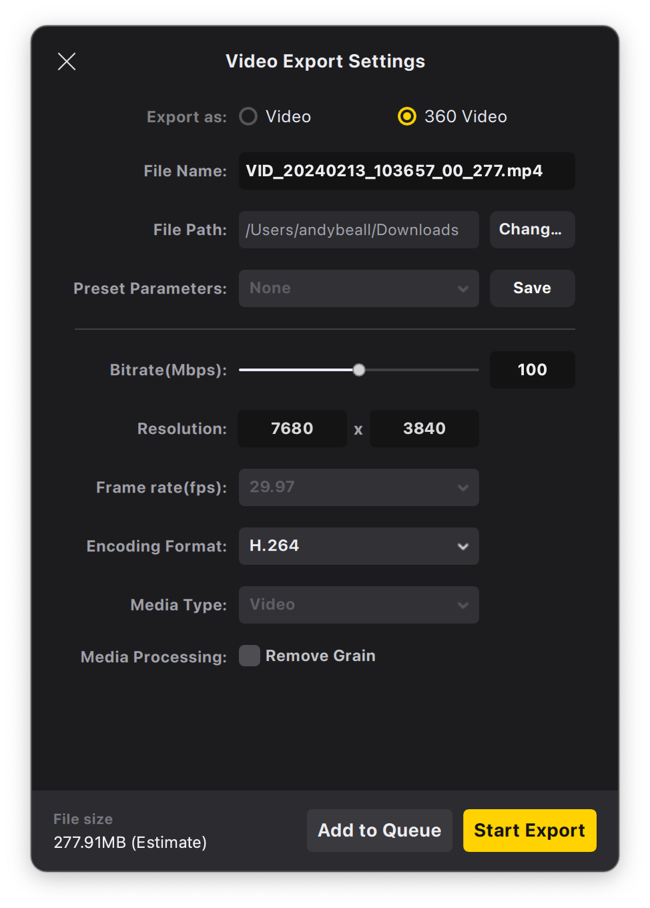Viewport: 650px width, 908px height.
Task: Expand the Frame rate dropdown
Action: click(358, 487)
